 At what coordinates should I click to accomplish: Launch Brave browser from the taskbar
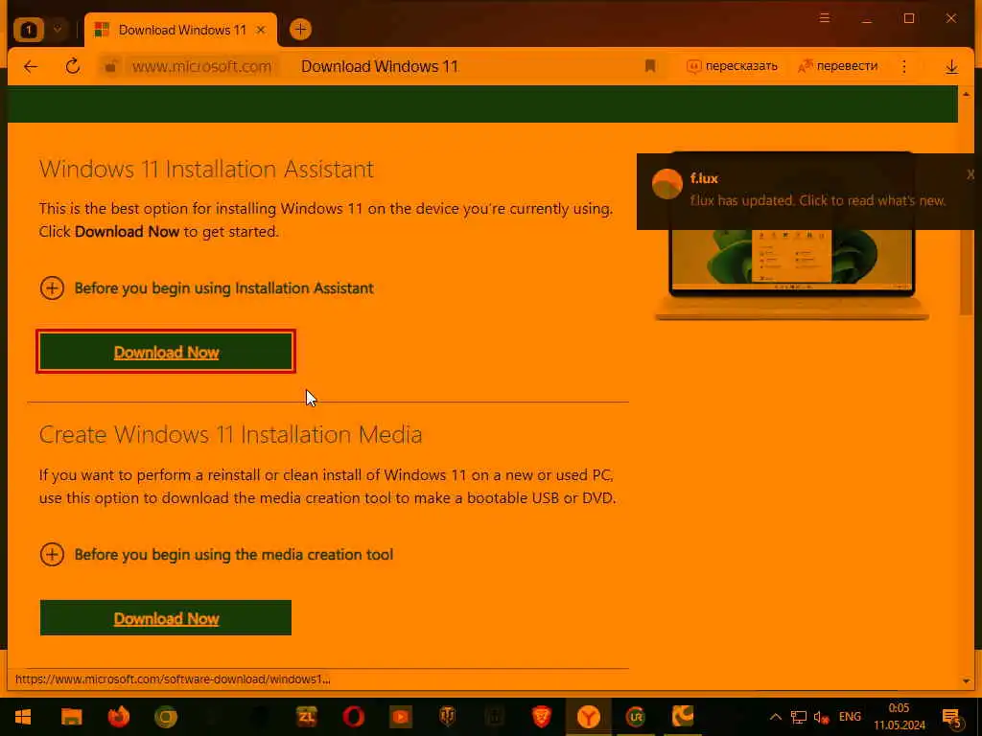point(541,717)
